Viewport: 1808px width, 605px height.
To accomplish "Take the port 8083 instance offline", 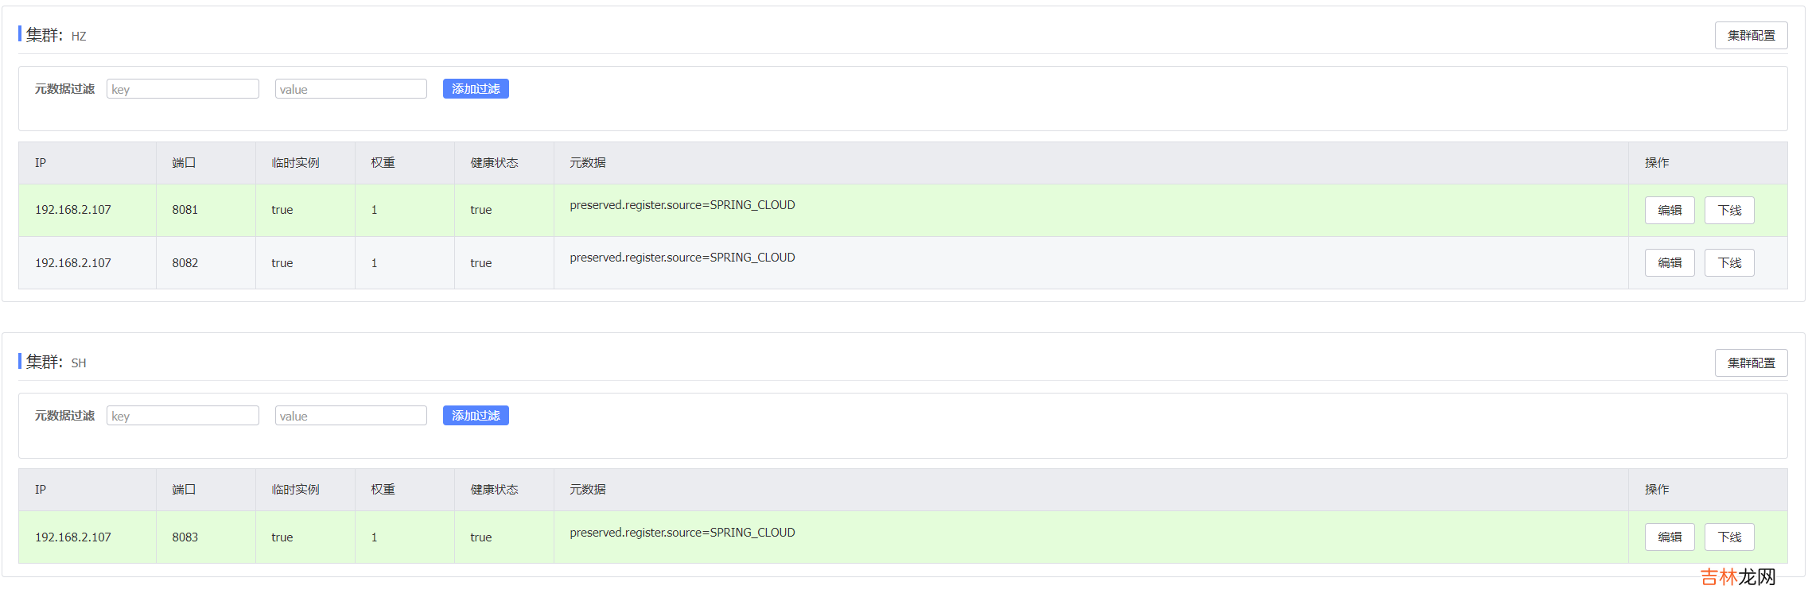I will tap(1728, 537).
